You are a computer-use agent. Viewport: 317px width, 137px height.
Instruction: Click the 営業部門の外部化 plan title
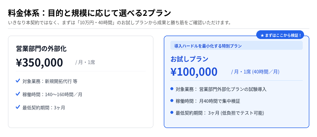pyautogui.click(x=41, y=49)
